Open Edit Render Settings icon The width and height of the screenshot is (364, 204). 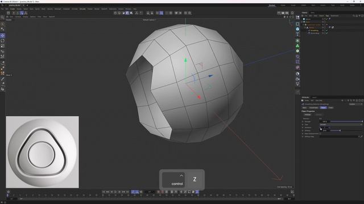[287, 13]
